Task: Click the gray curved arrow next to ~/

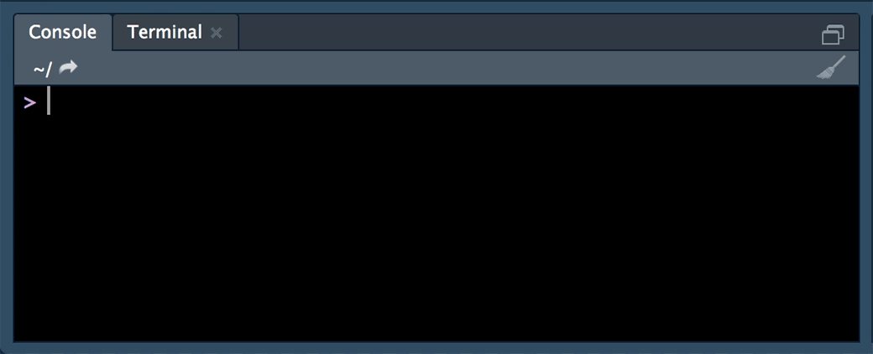Action: [68, 68]
